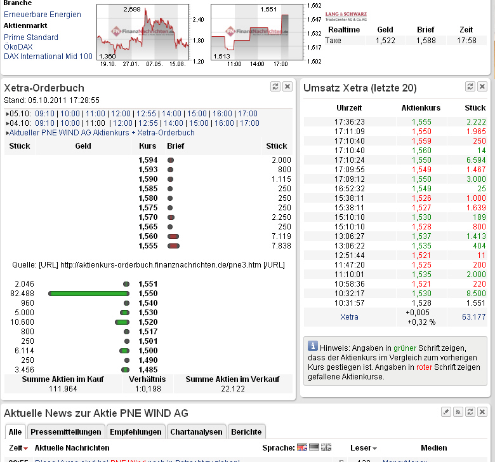The width and height of the screenshot is (495, 462).
Task: Click the Quelle URL text below orderbook
Action: (x=148, y=265)
